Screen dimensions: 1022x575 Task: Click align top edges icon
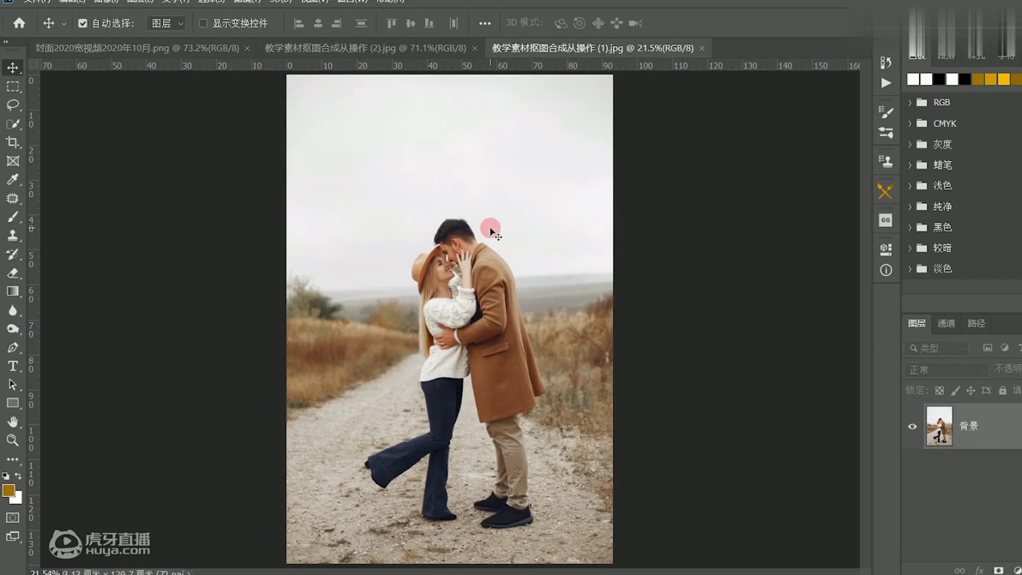(x=391, y=23)
